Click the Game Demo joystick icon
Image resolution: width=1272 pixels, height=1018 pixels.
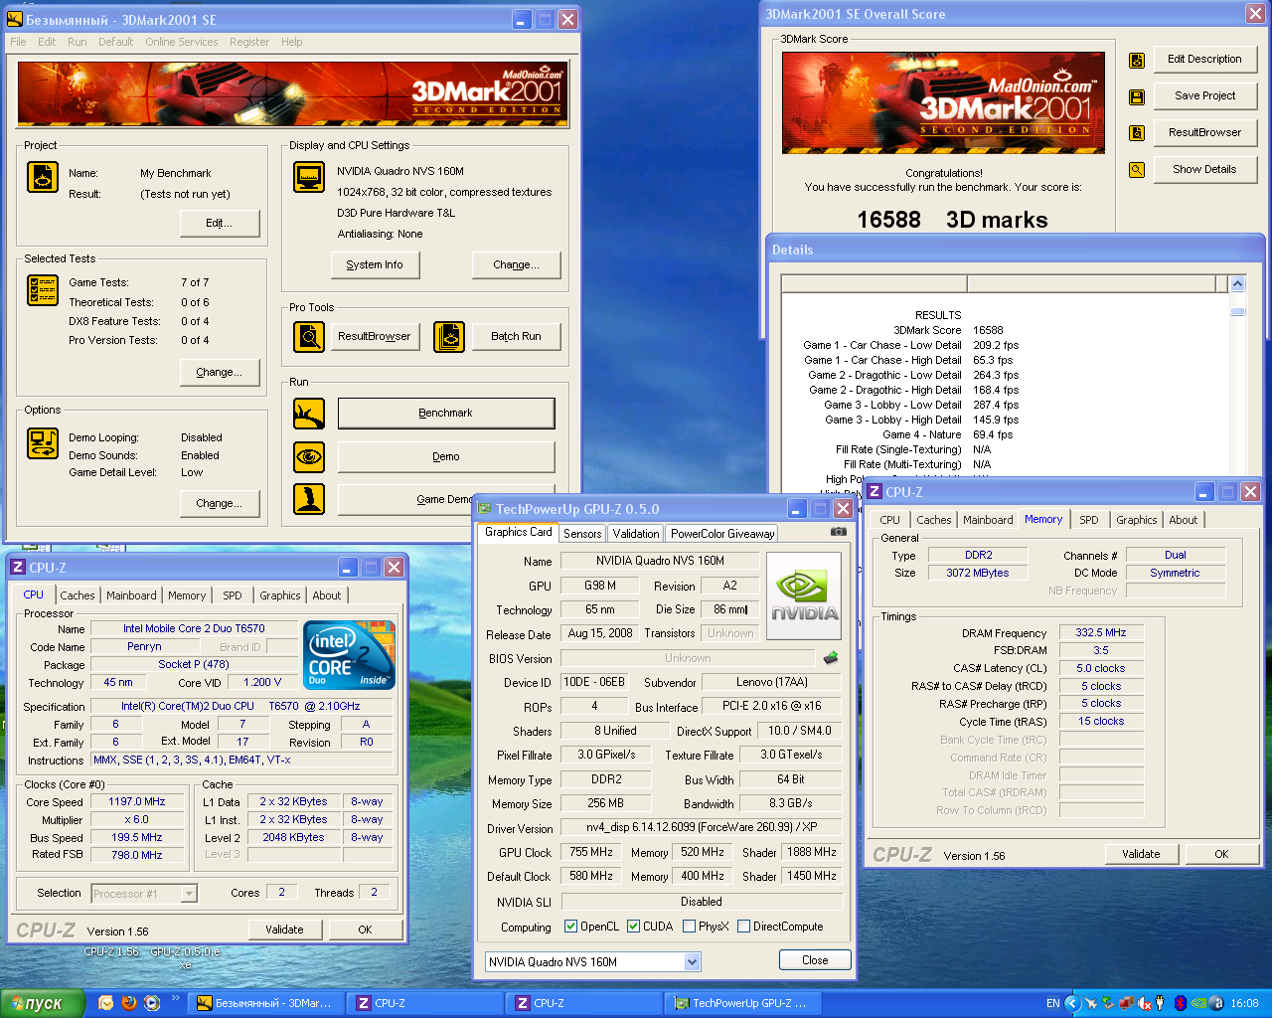click(309, 499)
